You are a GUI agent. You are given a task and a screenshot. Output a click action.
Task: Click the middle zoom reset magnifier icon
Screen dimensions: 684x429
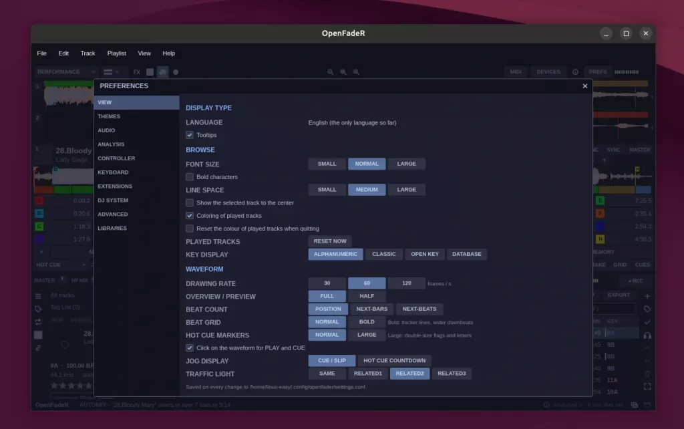[343, 72]
